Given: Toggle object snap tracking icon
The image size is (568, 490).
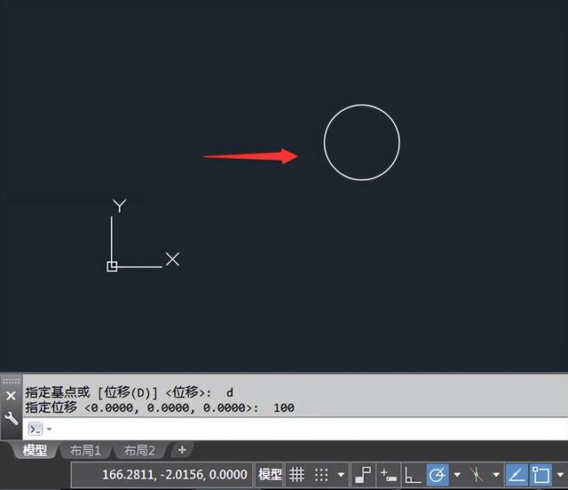Looking at the screenshot, I should pyautogui.click(x=517, y=474).
